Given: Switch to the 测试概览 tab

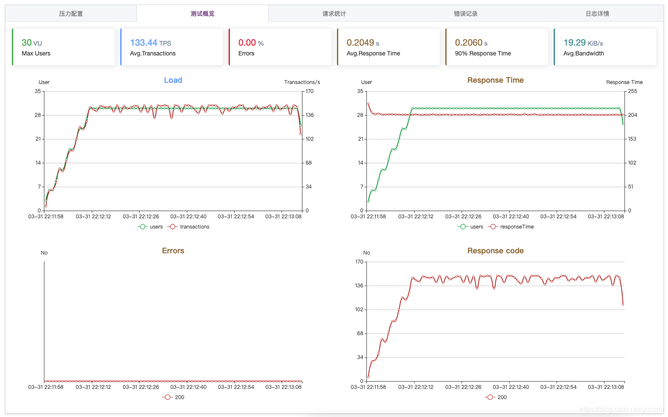Looking at the screenshot, I should click(x=203, y=14).
